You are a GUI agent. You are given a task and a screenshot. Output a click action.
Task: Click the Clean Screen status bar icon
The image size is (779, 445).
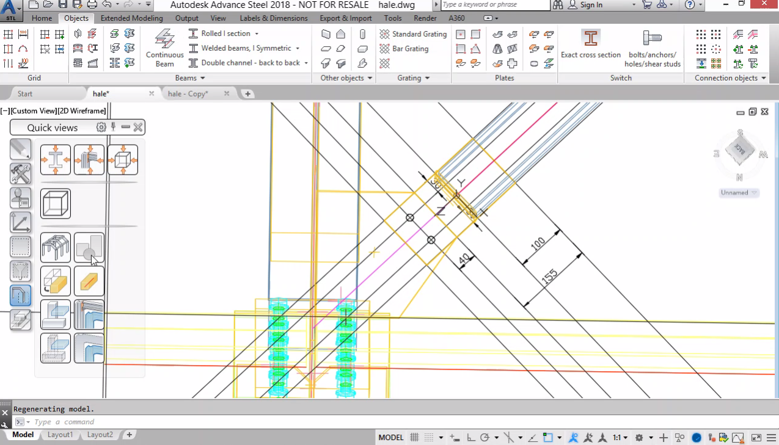tap(756, 438)
